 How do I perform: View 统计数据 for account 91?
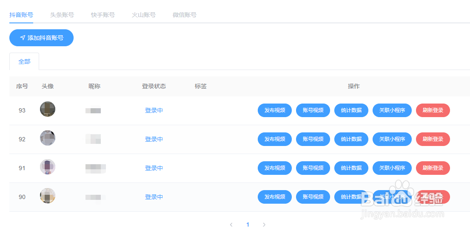[x=351, y=168]
